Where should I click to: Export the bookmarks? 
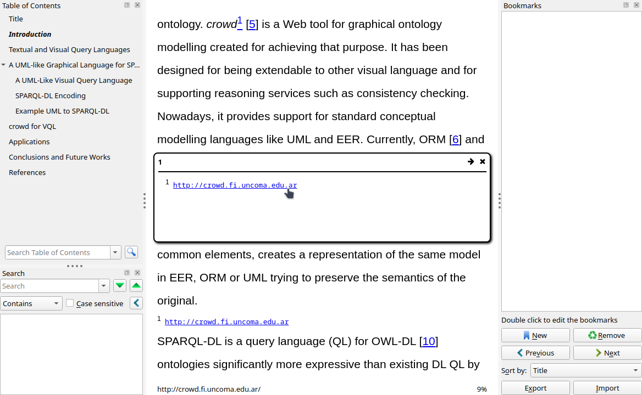tap(535, 388)
